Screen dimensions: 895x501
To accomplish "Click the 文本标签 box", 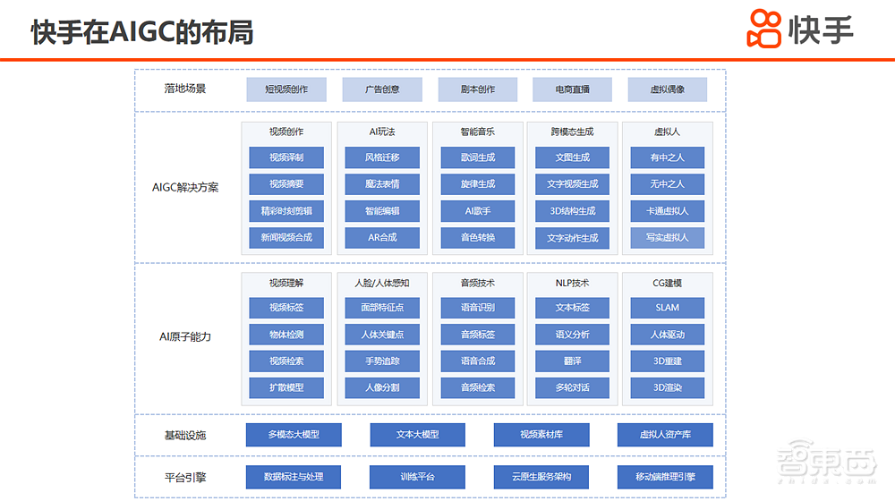I will click(x=572, y=308).
